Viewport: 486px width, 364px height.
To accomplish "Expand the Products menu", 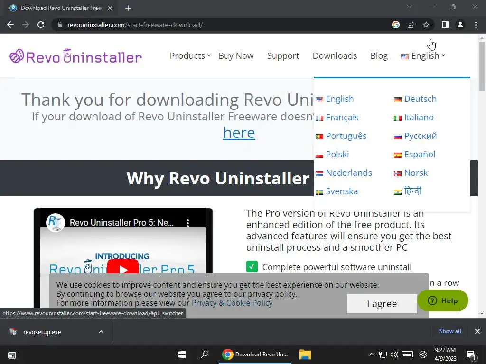I will coord(190,56).
